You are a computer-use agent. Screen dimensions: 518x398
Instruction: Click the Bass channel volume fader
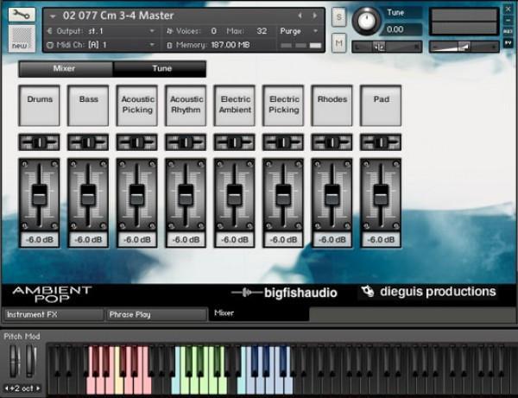88,194
